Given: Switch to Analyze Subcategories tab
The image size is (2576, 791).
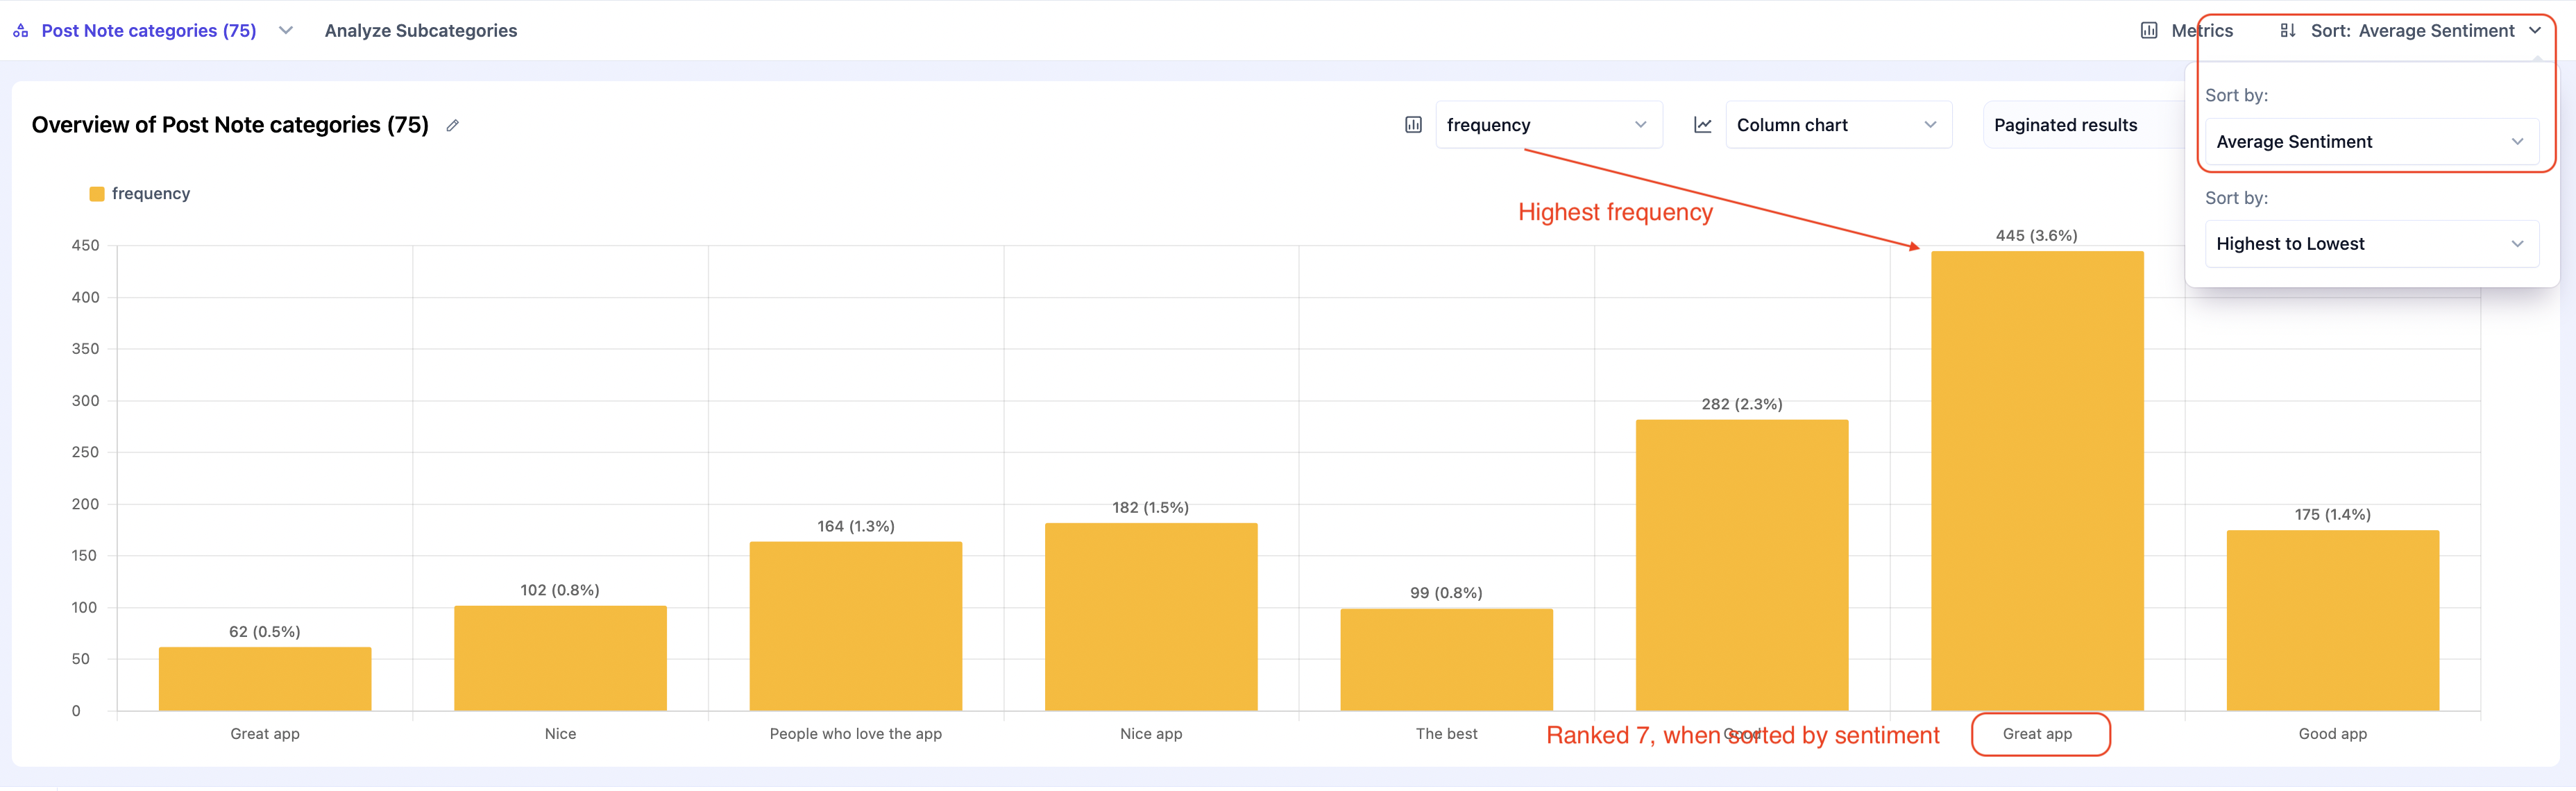Looking at the screenshot, I should [420, 31].
